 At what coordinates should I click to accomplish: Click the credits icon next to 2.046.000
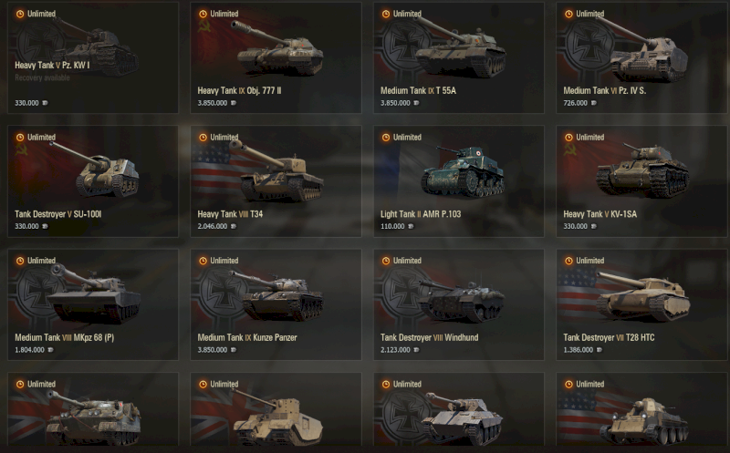click(234, 226)
